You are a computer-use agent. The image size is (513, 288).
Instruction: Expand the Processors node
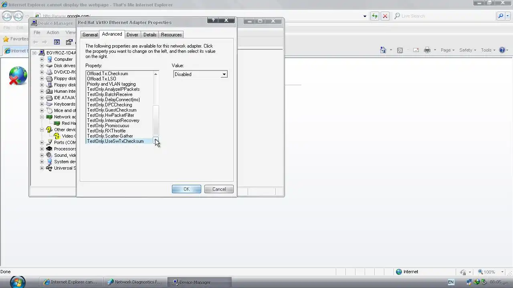42,149
